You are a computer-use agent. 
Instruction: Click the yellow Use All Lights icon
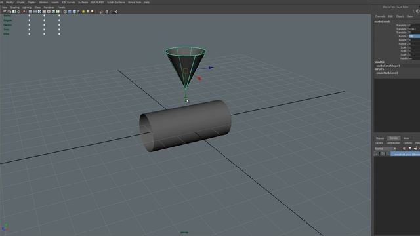point(83,12)
